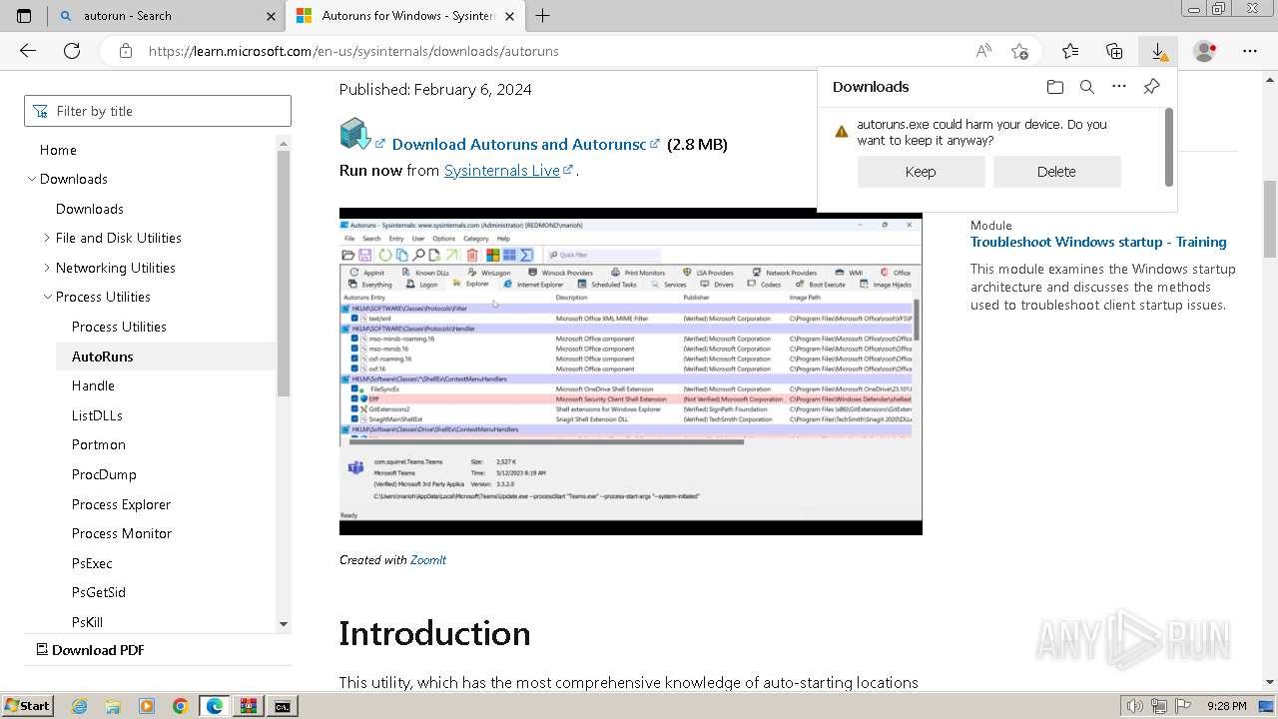
Task: Expand Networking Utilities section
Action: [x=48, y=268]
